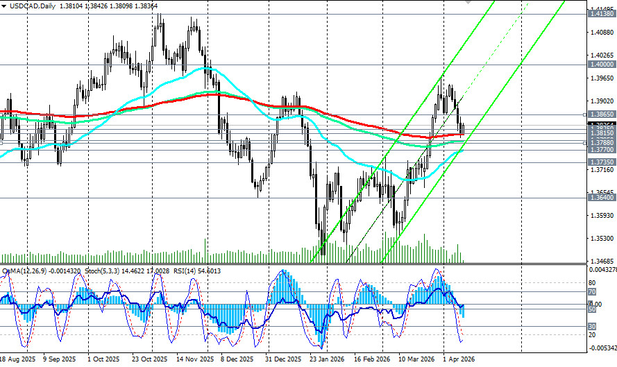This screenshot has width=617, height=367.
Task: Select the high price value 1.38426
Action: point(96,6)
